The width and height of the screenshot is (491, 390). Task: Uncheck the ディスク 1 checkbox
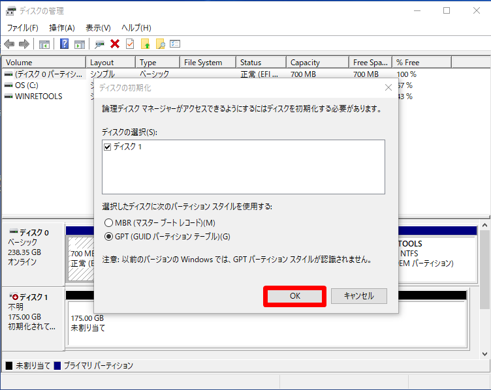coord(108,147)
